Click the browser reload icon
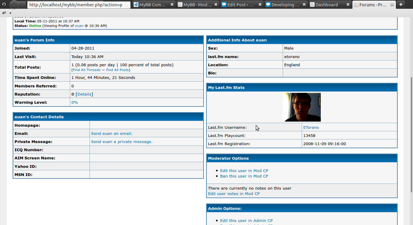This screenshot has height=225, width=413. tap(4, 5)
